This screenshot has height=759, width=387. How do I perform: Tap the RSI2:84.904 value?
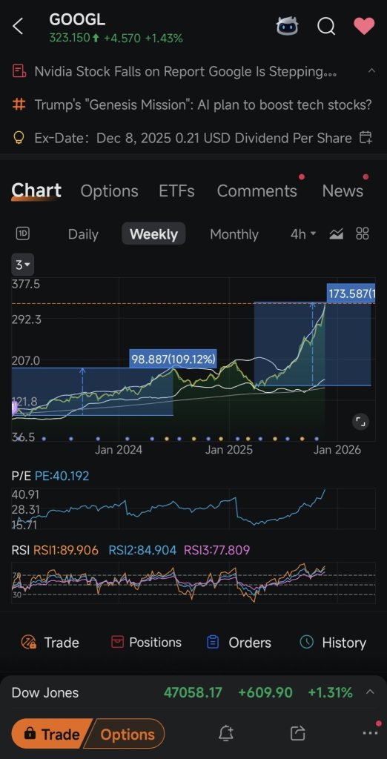pyautogui.click(x=142, y=550)
